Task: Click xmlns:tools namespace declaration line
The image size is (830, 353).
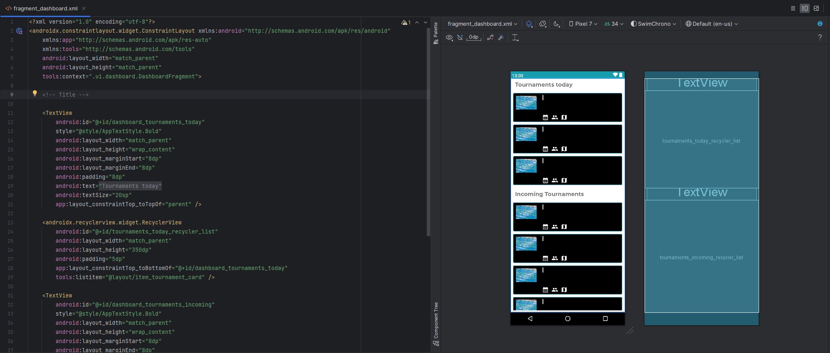Action: 119,49
